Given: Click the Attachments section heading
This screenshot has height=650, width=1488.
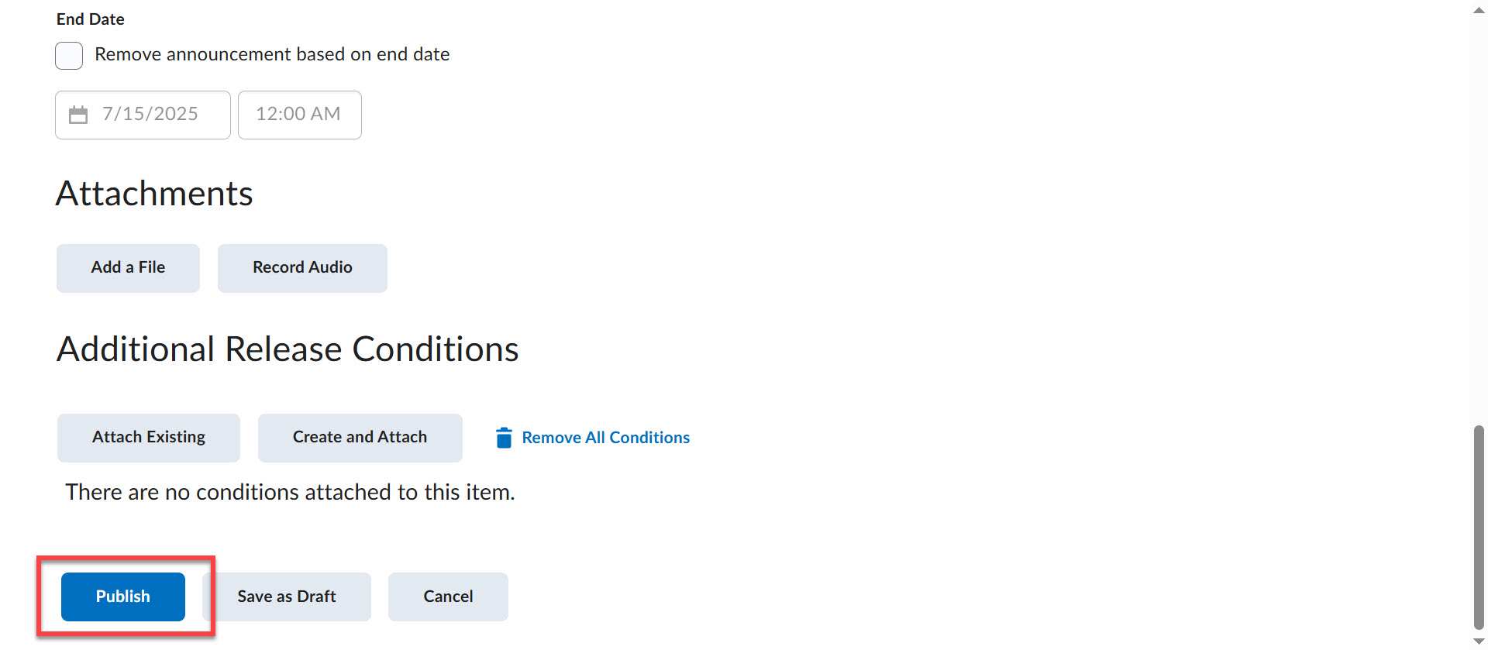Looking at the screenshot, I should pos(155,194).
